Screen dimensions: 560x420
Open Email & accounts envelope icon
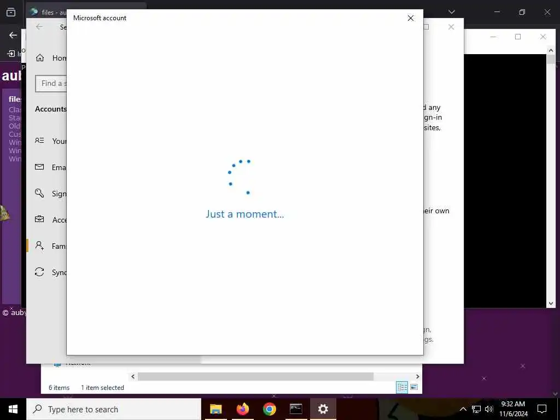tap(39, 167)
